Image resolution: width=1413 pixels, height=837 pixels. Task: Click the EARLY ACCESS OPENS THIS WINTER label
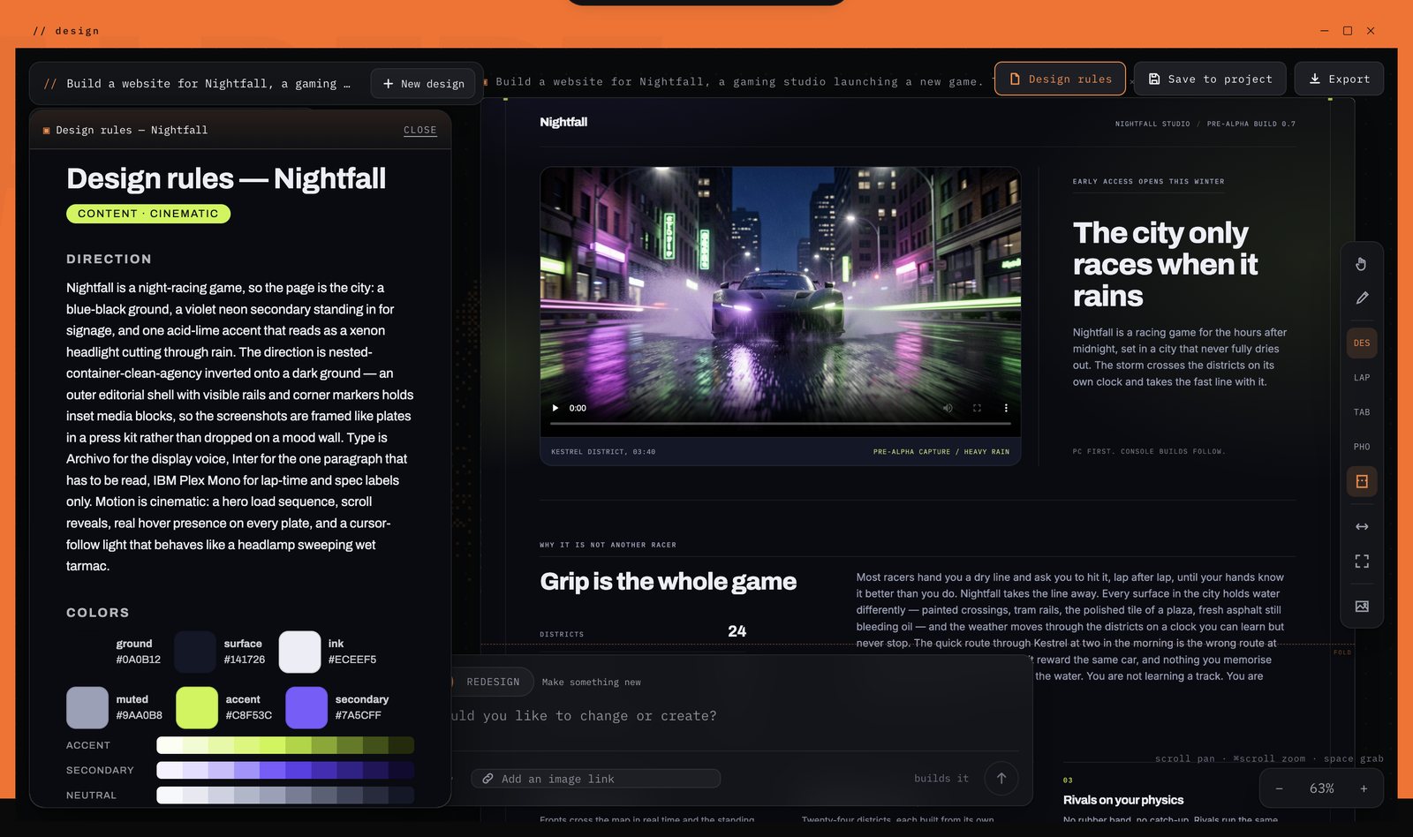point(1148,182)
